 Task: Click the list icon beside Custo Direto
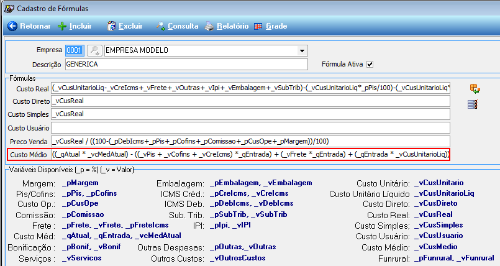tap(473, 104)
